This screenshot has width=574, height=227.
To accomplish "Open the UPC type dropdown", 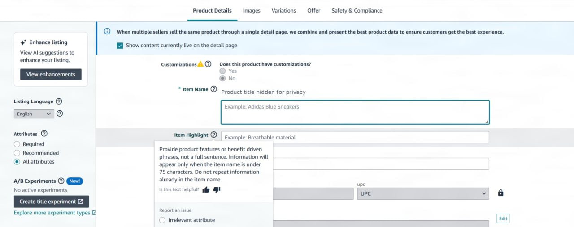I will [x=423, y=193].
